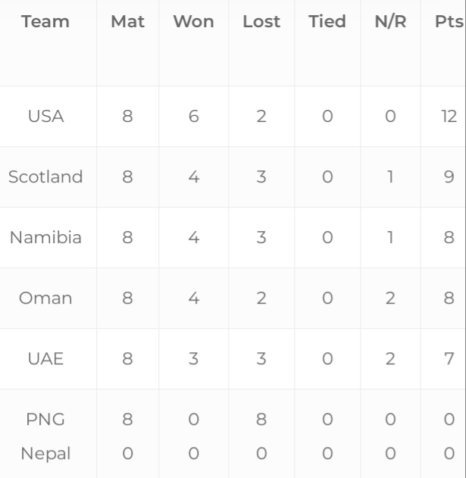Click the Pts column header

point(449,22)
